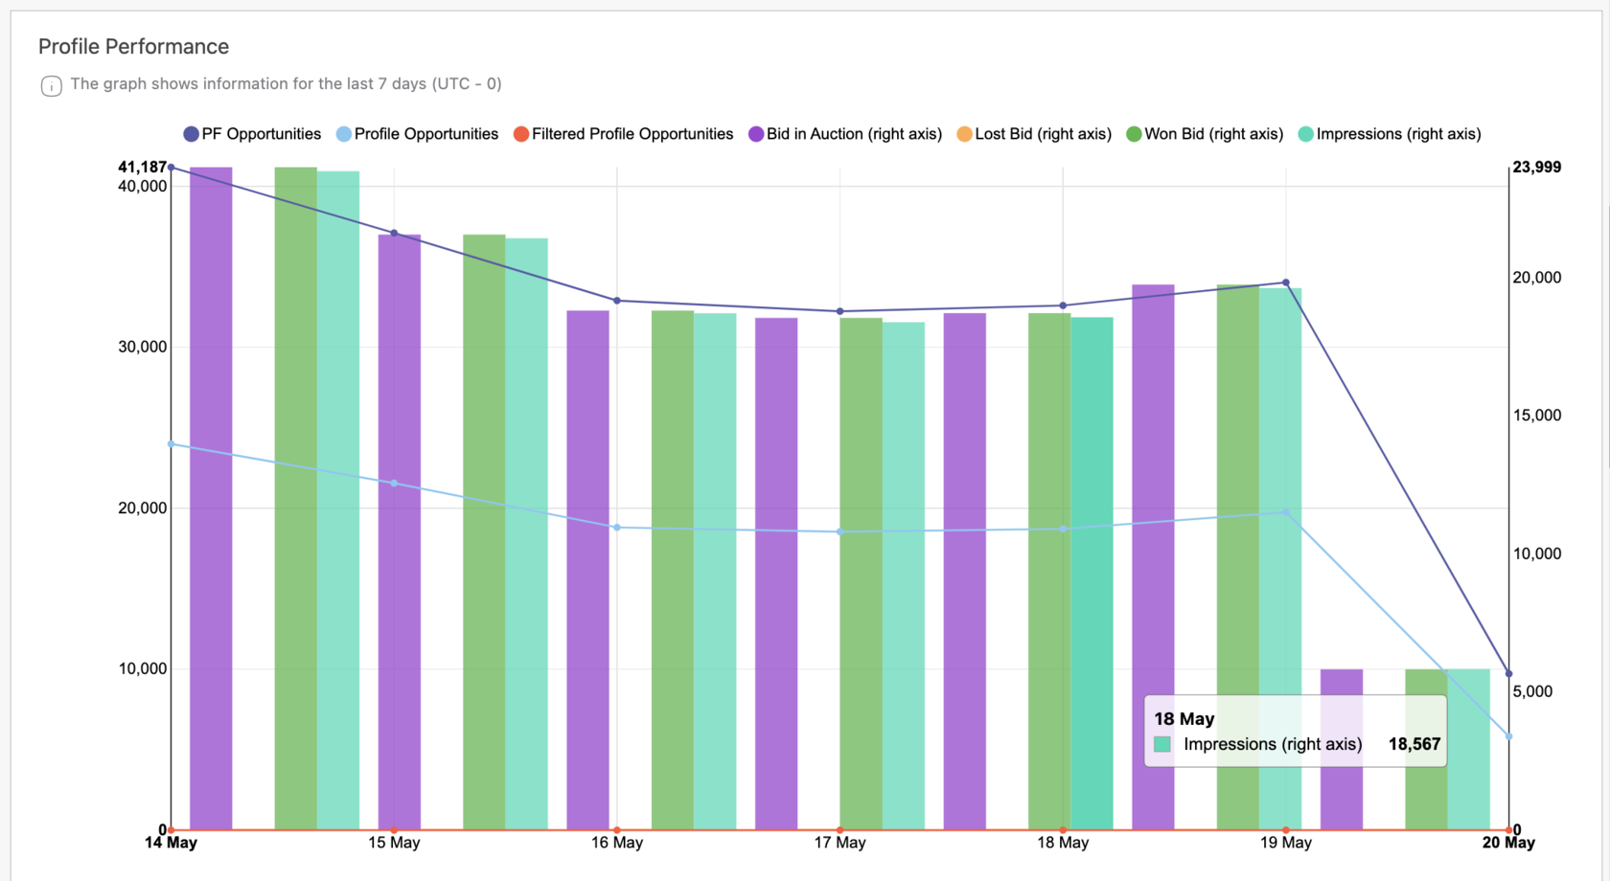Click the PF Opportunities legend dot
The height and width of the screenshot is (881, 1610).
[191, 134]
